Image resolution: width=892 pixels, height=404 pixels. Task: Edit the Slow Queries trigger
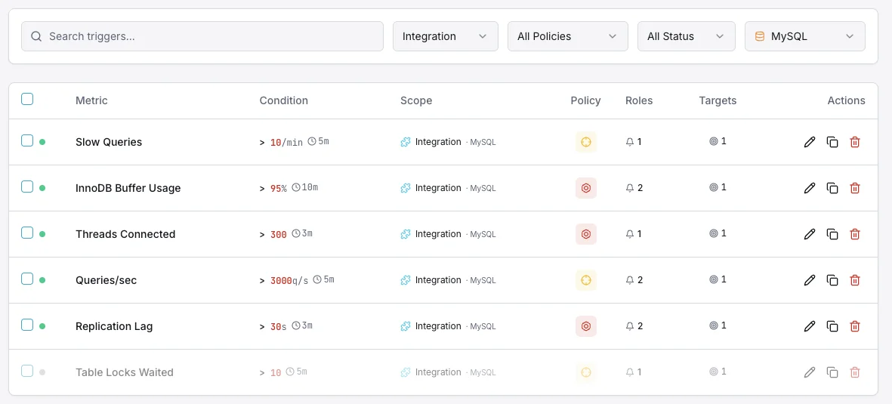click(x=810, y=142)
